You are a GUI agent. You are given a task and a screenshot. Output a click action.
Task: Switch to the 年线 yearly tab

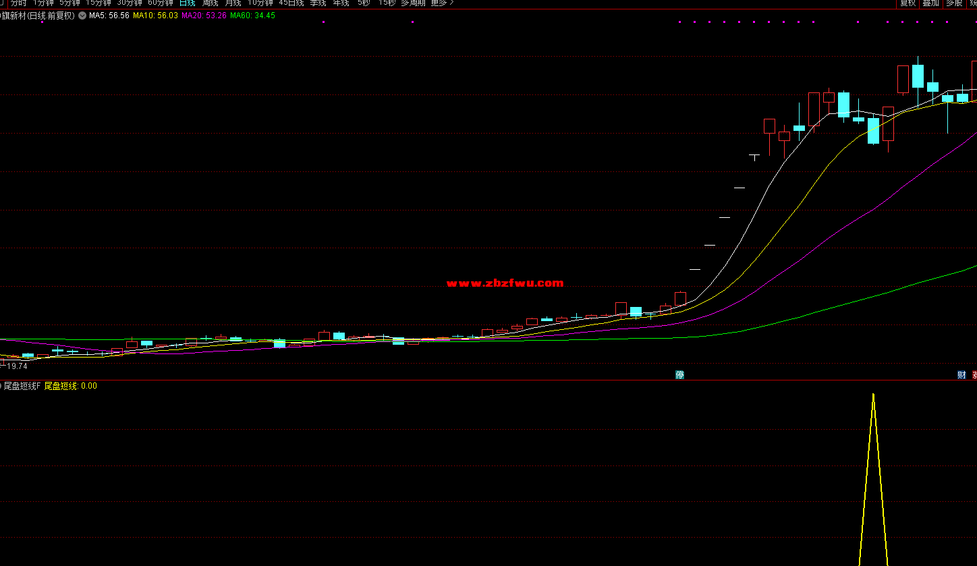(x=341, y=3)
